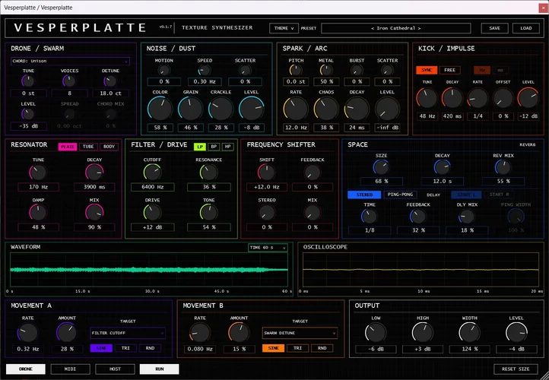Select RND shape in Movement B
The image size is (549, 380).
click(322, 348)
